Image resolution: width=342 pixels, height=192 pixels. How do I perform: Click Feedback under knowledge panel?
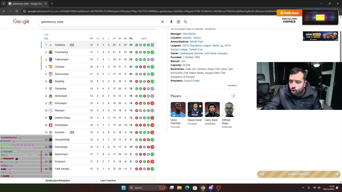point(232,86)
